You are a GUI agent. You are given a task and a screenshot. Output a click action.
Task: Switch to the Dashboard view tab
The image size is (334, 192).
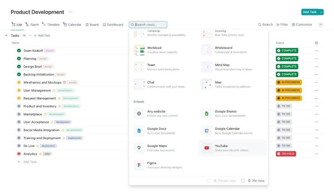[x=113, y=25]
